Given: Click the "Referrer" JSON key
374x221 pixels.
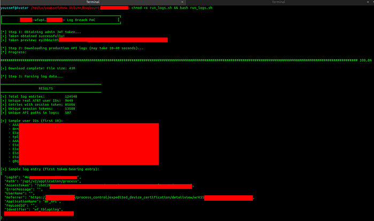Looking at the screenshot, I should point(15,198).
